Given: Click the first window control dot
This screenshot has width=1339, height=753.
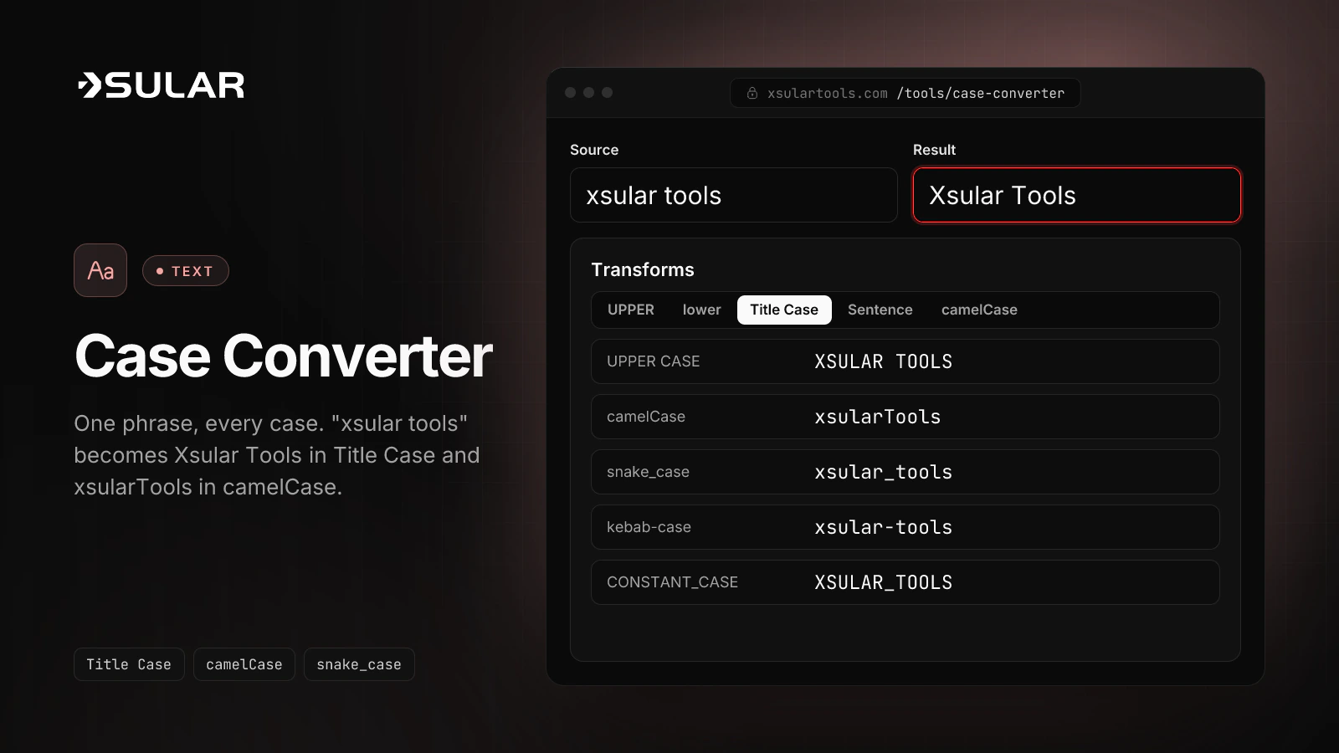Looking at the screenshot, I should tap(570, 93).
